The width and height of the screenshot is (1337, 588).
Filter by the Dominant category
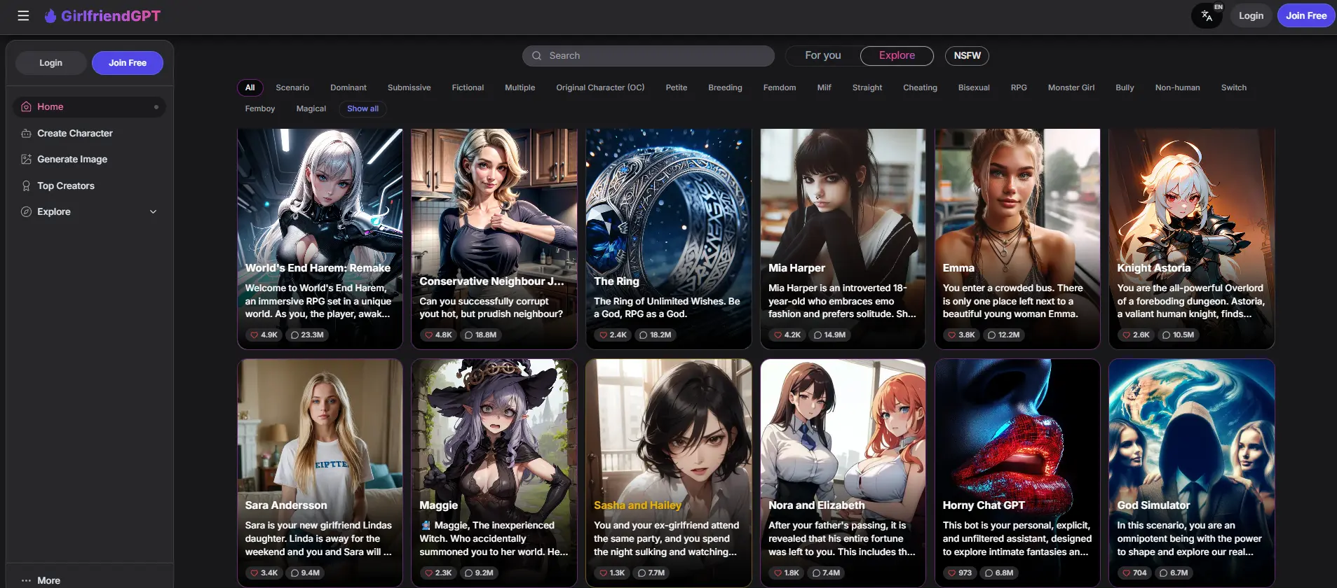click(x=348, y=87)
